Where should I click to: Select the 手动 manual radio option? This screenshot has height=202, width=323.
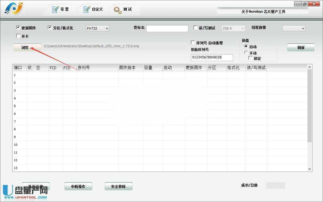coord(246,53)
